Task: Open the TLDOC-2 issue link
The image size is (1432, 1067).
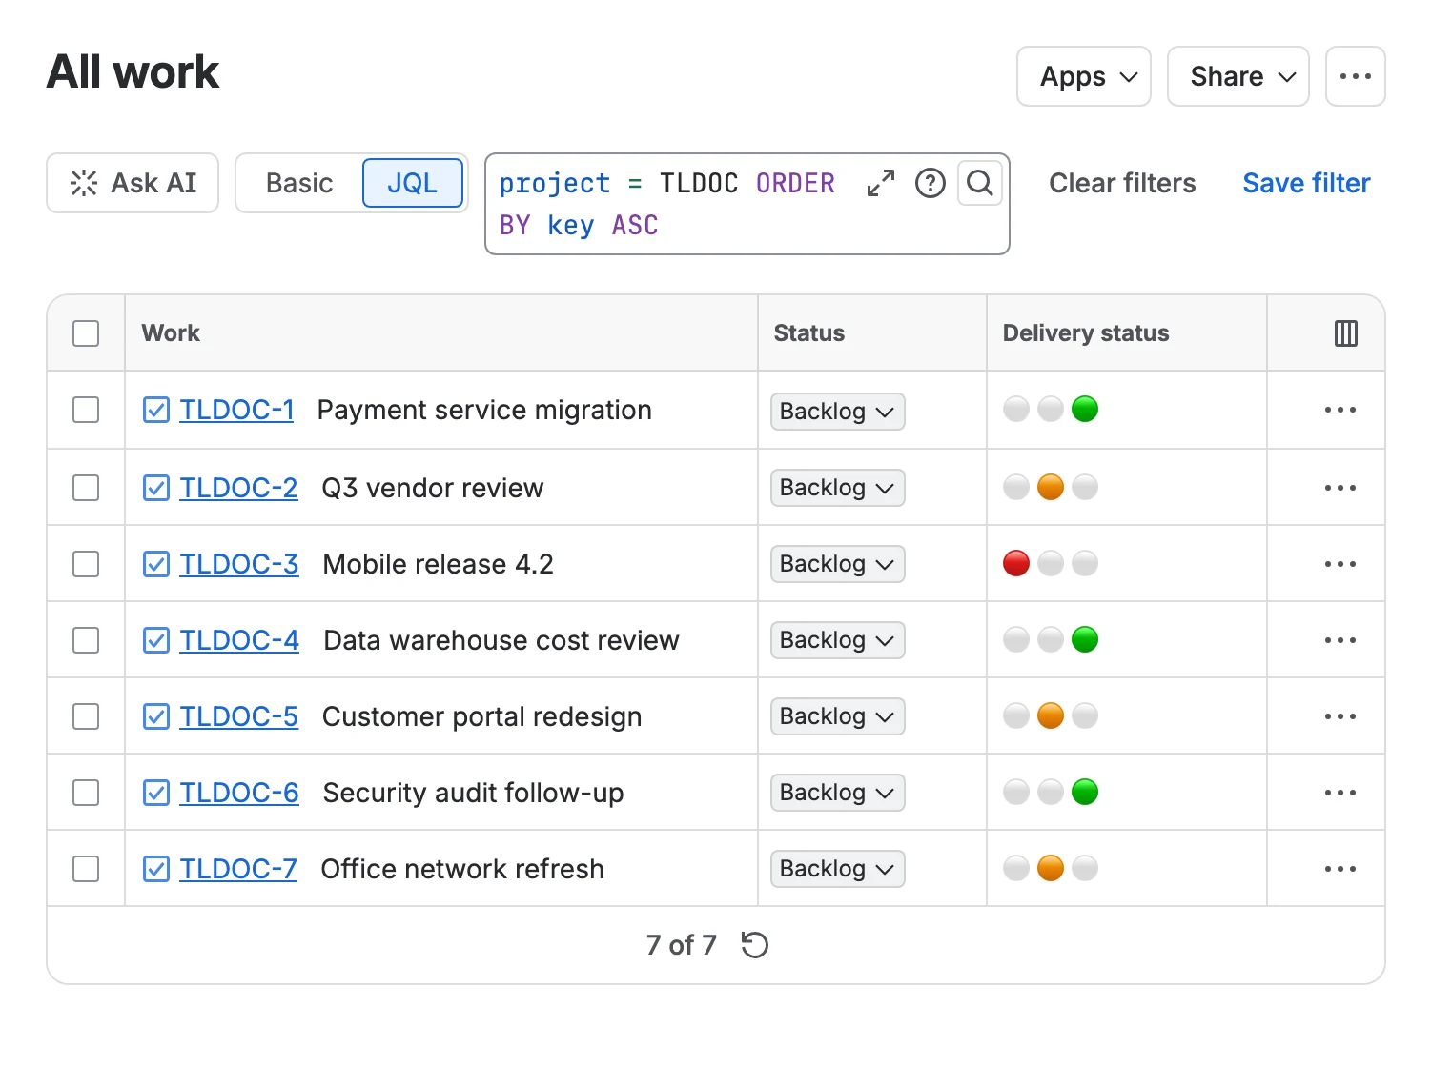Action: 238,488
